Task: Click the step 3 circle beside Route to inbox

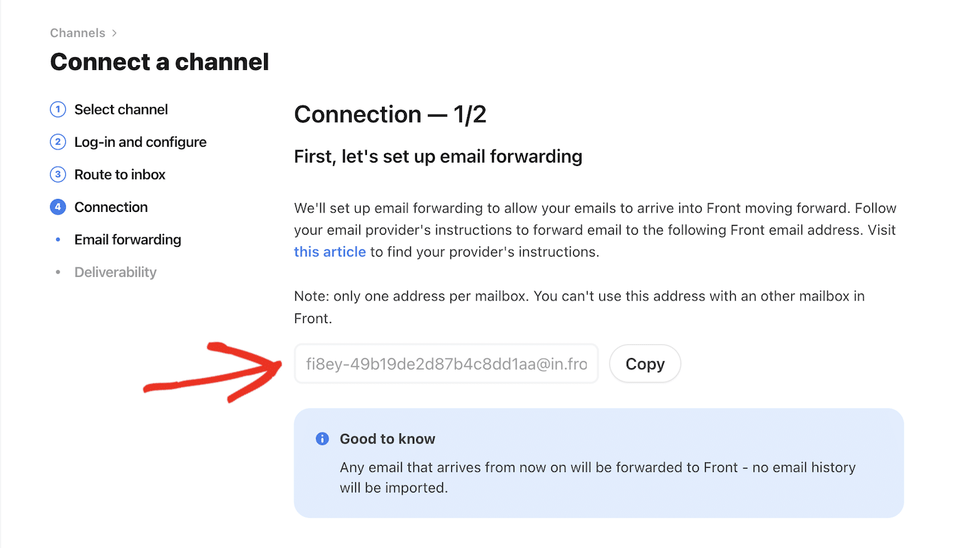Action: click(x=58, y=174)
